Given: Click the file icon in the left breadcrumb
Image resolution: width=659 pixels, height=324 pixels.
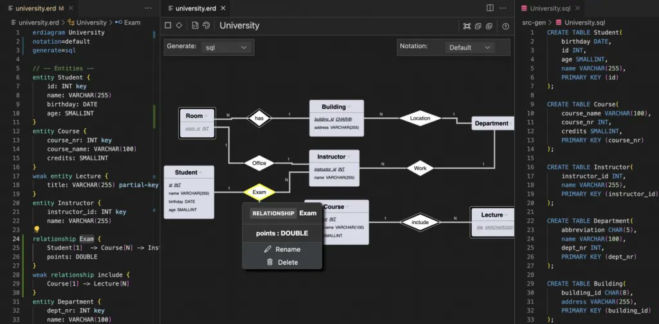Looking at the screenshot, I should [14, 23].
